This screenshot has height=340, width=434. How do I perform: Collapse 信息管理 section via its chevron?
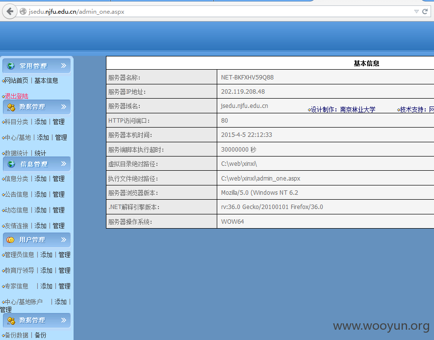[64, 164]
